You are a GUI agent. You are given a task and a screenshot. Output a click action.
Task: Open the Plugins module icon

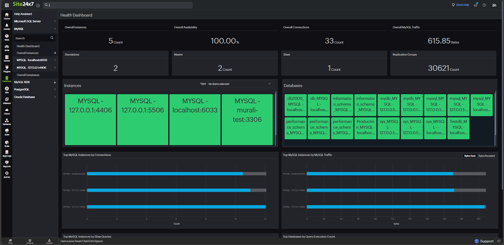[7, 69]
